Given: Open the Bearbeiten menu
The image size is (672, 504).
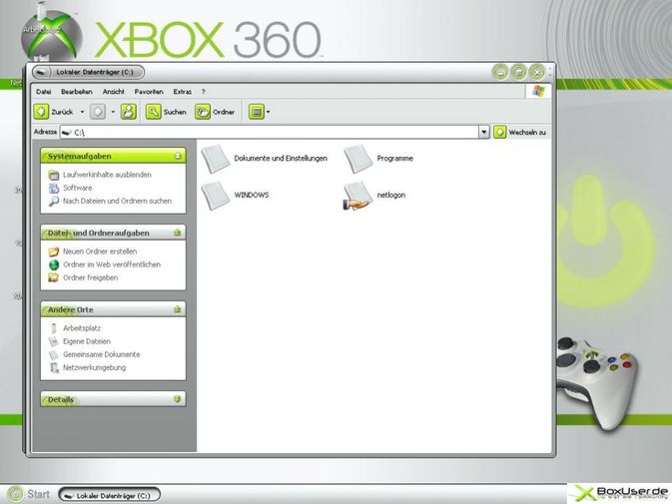Looking at the screenshot, I should click(76, 92).
